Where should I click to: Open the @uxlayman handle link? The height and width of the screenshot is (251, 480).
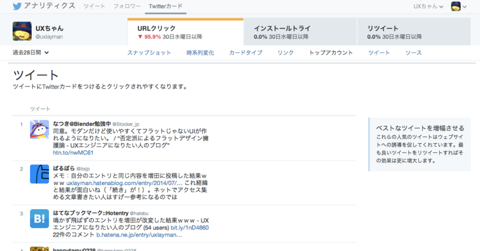click(49, 37)
